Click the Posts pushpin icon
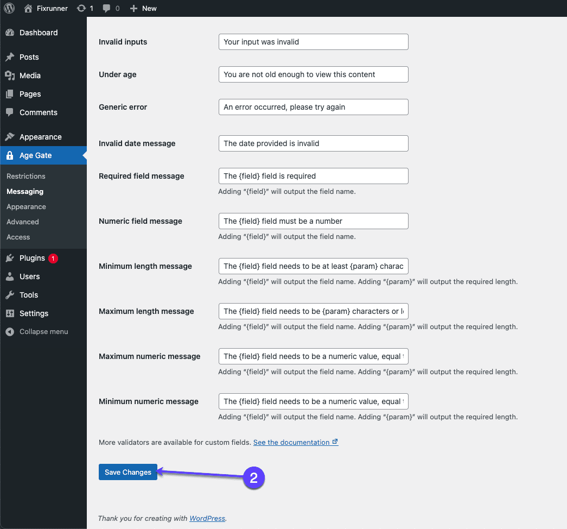Viewport: 567px width, 529px height. 10,57
